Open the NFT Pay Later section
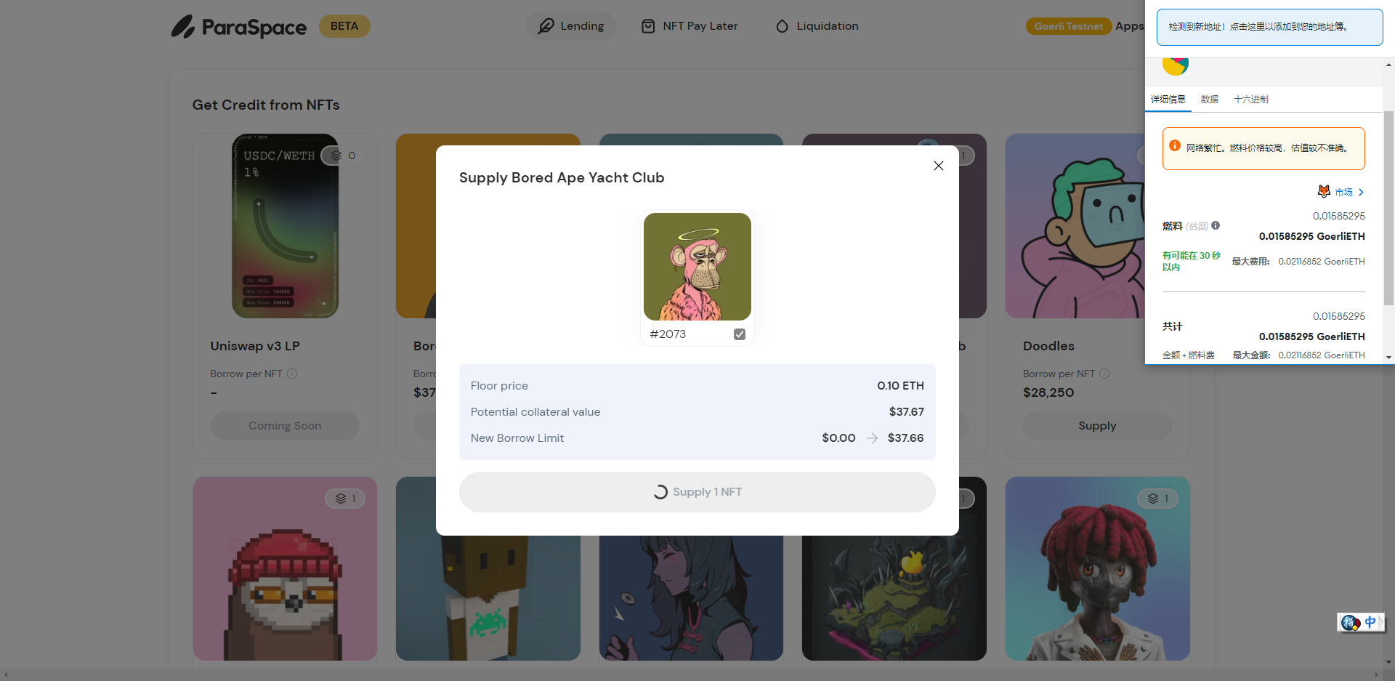 [690, 26]
